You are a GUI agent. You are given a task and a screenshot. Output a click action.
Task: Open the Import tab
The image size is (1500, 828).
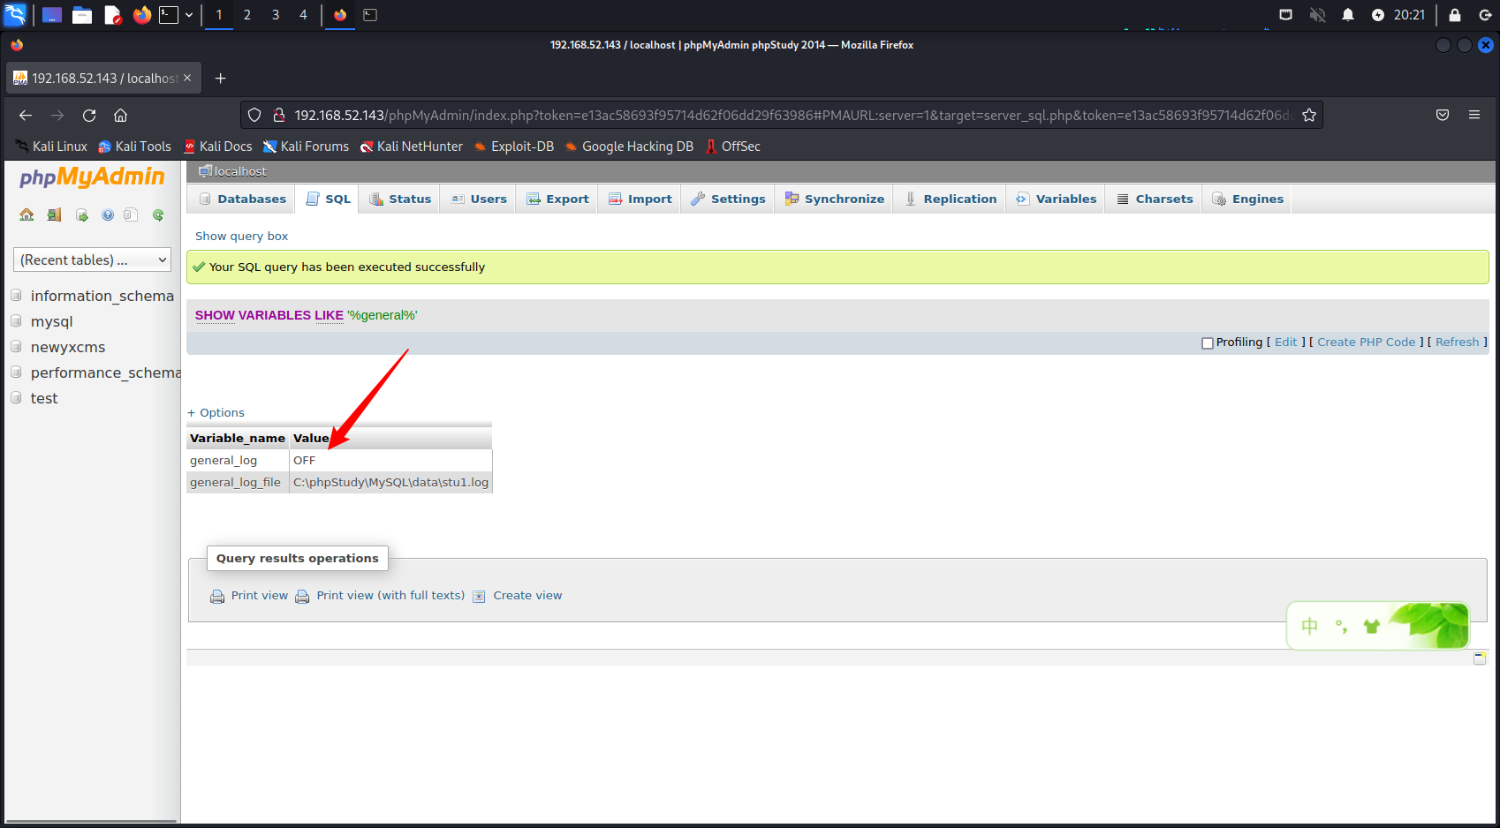click(640, 199)
